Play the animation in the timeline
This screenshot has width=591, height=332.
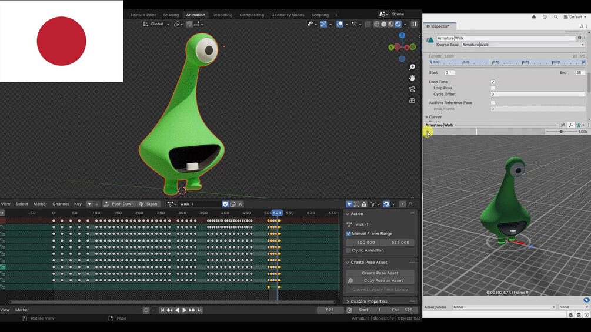point(184,310)
